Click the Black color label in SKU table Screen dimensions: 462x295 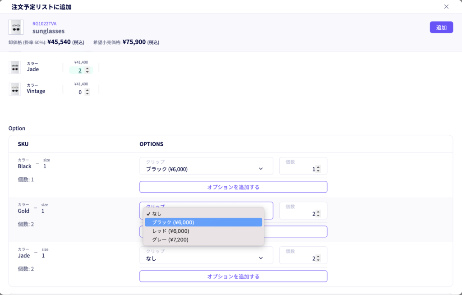[24, 166]
